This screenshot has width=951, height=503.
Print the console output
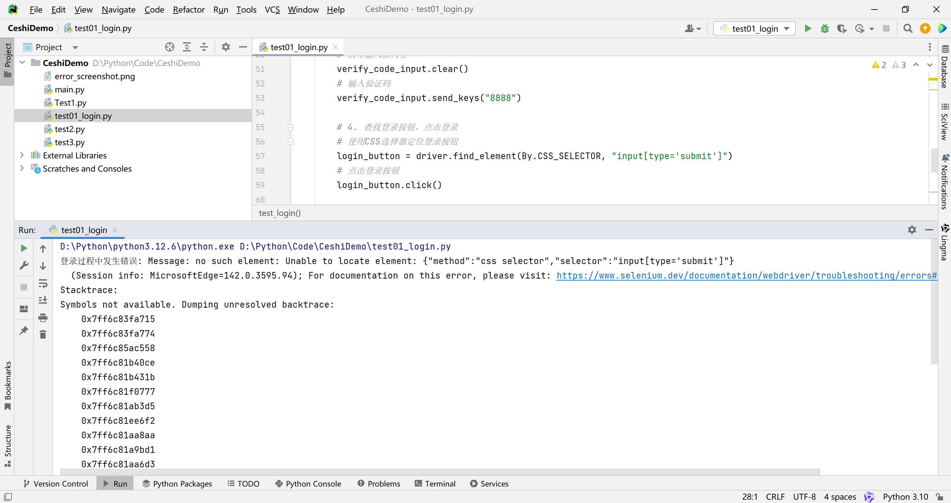[43, 318]
